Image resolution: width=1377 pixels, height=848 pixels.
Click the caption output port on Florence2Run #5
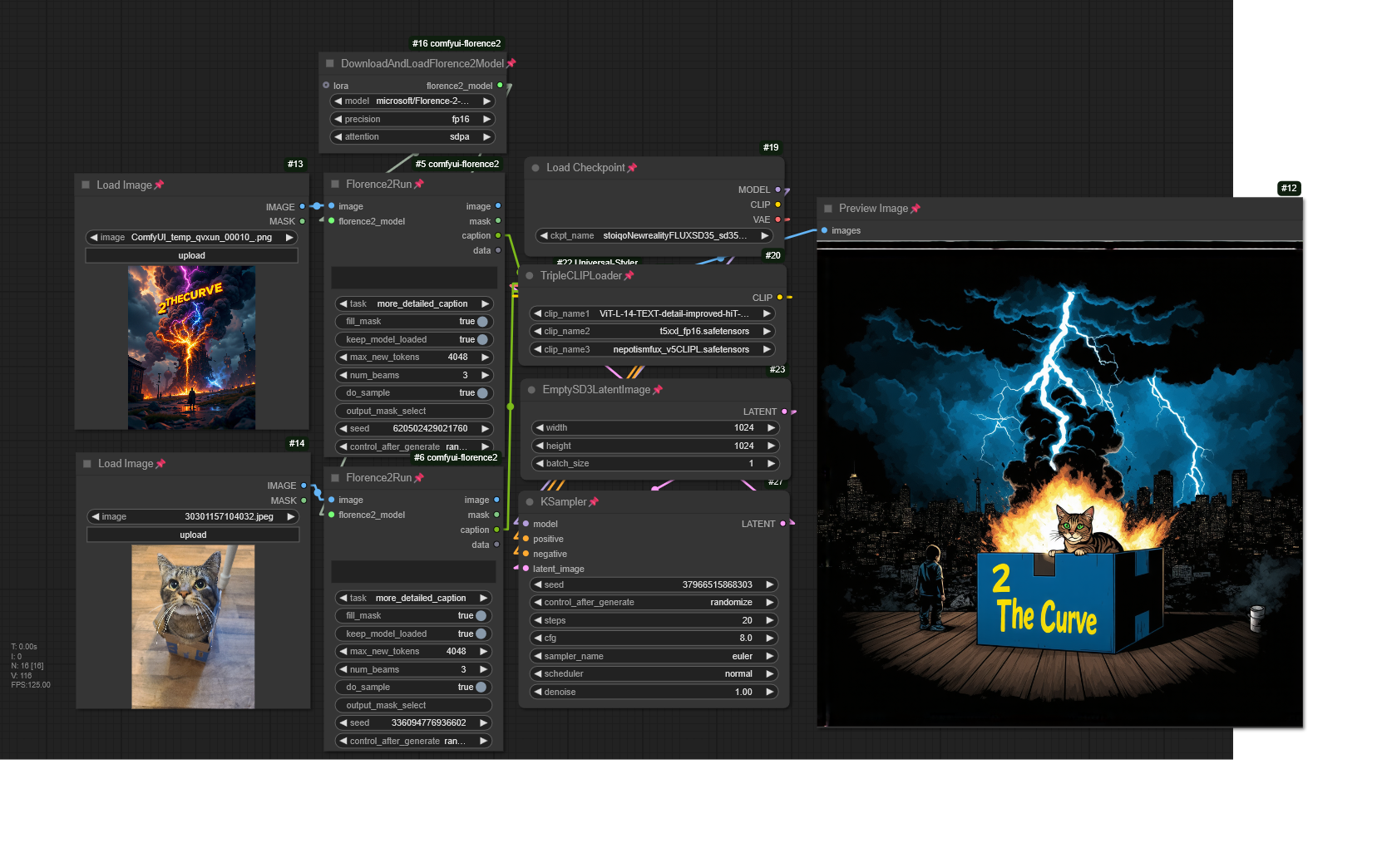[498, 236]
